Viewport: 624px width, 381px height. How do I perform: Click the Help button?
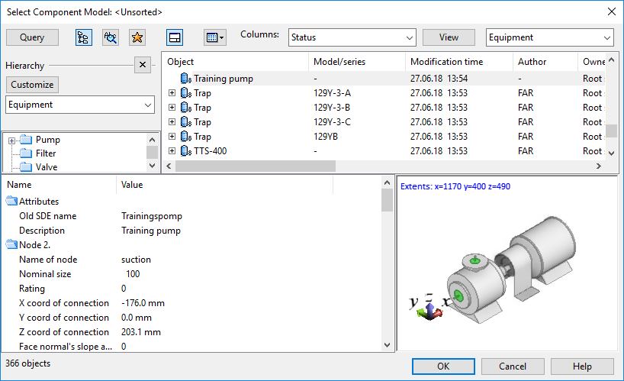pyautogui.click(x=582, y=366)
